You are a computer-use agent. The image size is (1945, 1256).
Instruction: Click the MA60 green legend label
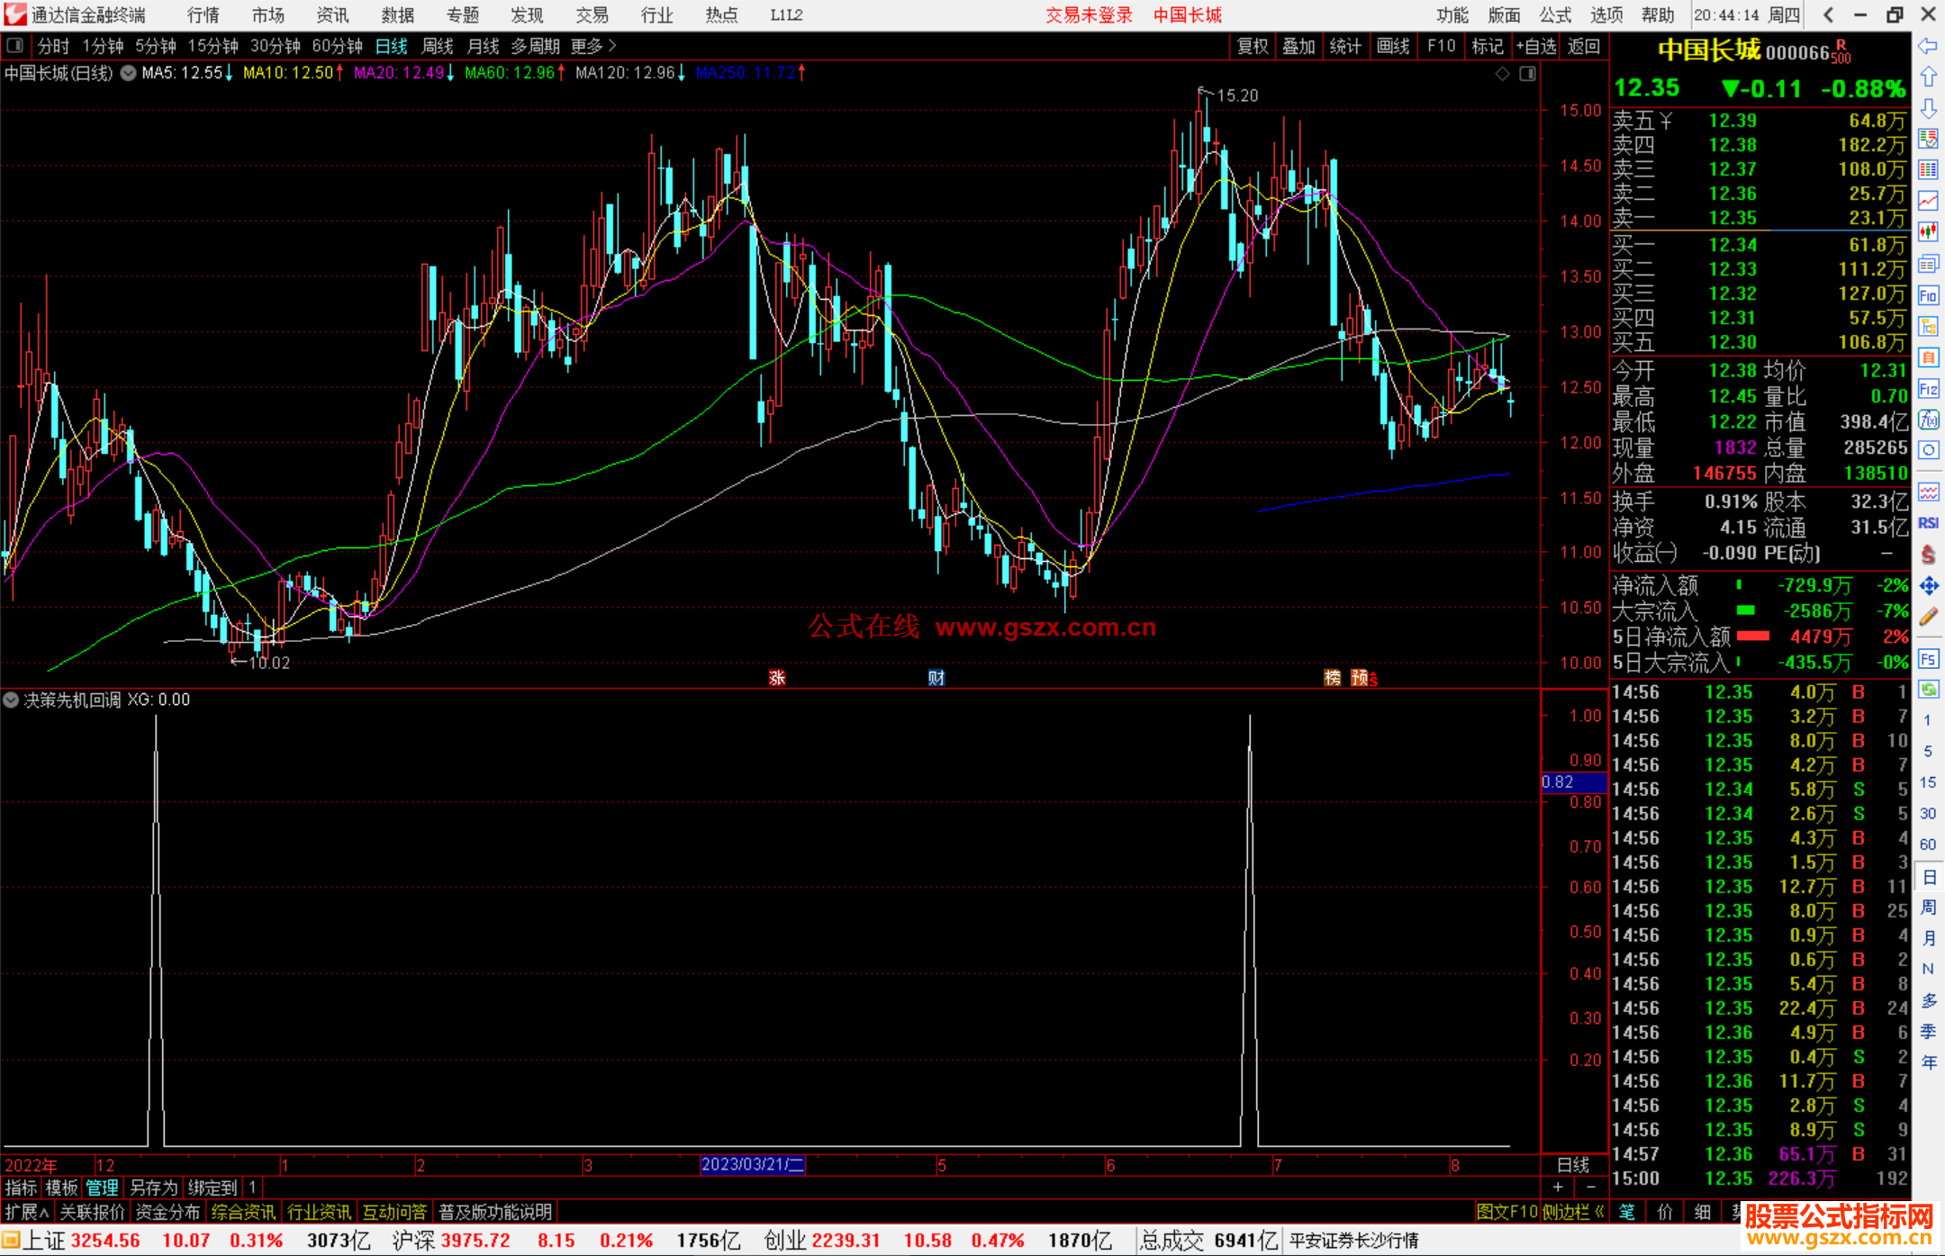(x=515, y=73)
